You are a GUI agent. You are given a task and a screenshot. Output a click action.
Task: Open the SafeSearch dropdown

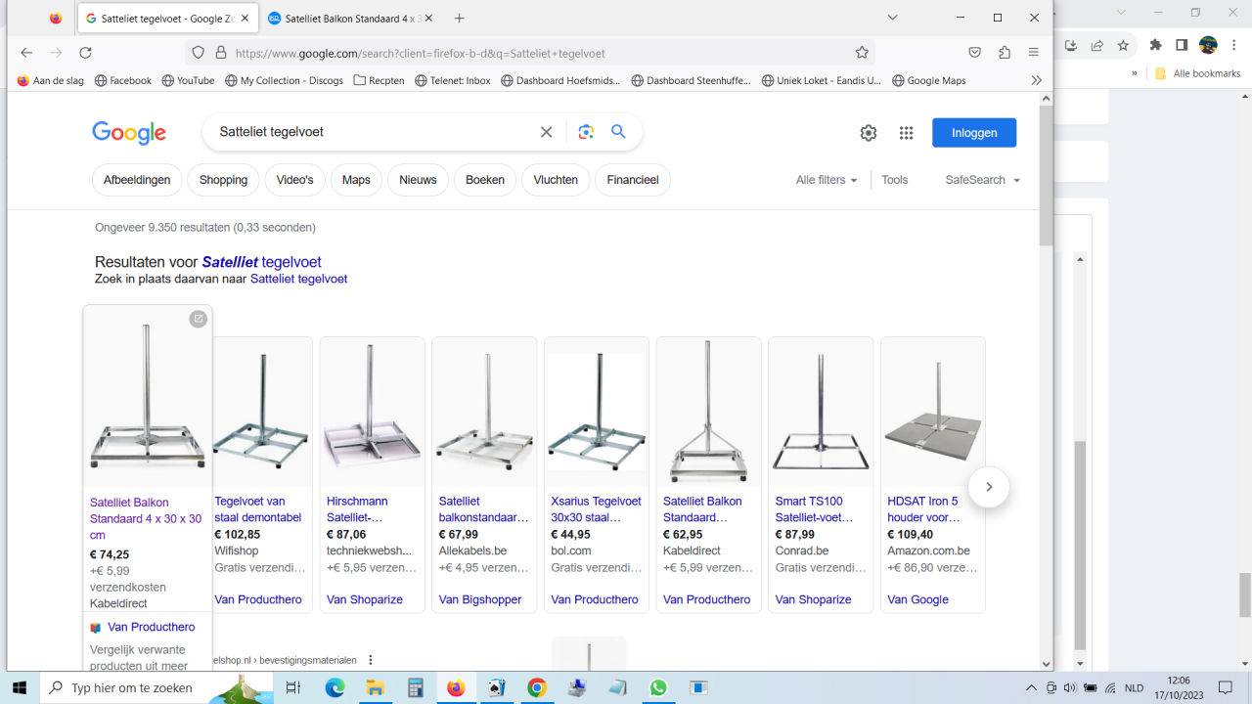982,180
